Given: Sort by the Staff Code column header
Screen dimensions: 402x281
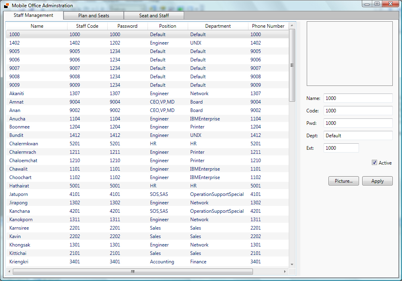Looking at the screenshot, I should (87, 26).
